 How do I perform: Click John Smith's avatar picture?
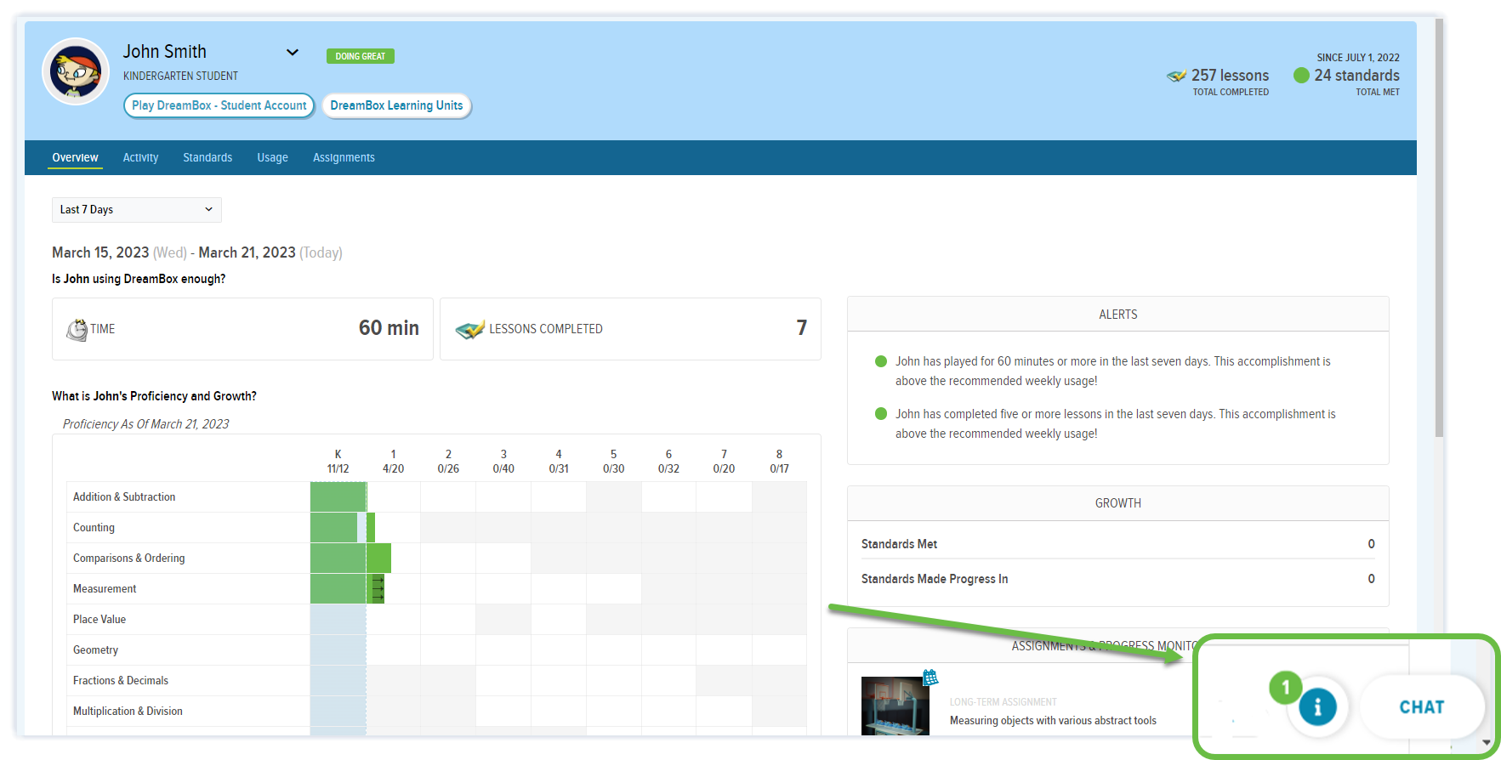click(x=76, y=71)
